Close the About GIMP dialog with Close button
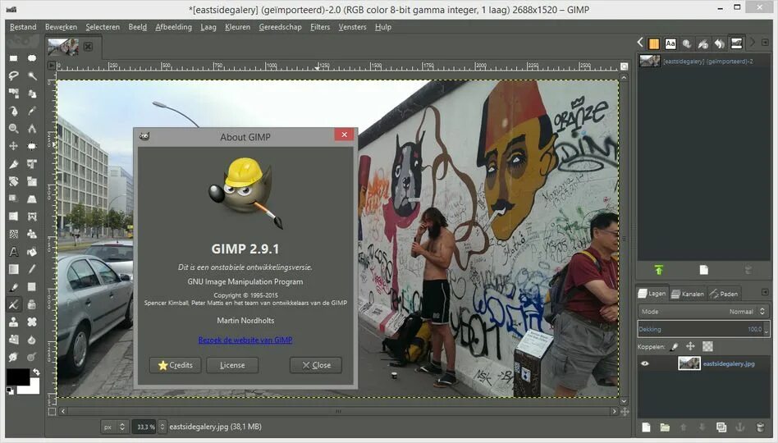 [x=316, y=365]
